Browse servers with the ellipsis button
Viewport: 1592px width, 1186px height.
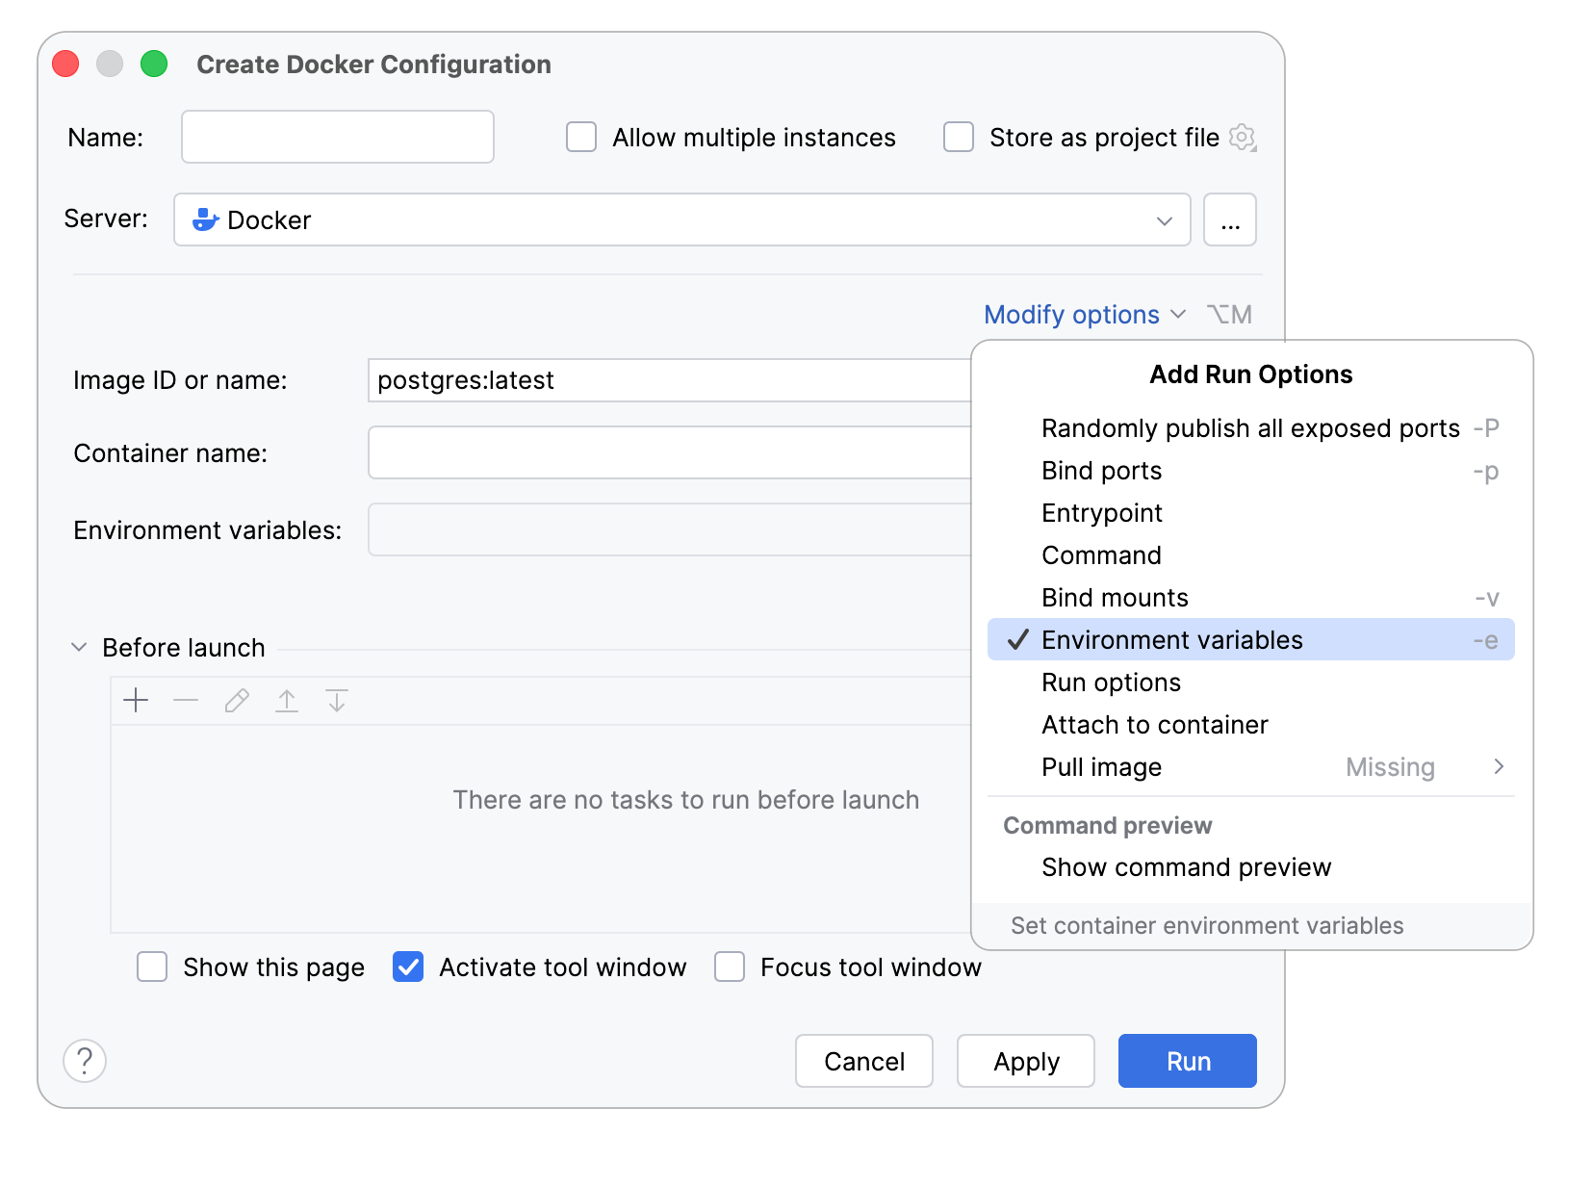(1229, 219)
